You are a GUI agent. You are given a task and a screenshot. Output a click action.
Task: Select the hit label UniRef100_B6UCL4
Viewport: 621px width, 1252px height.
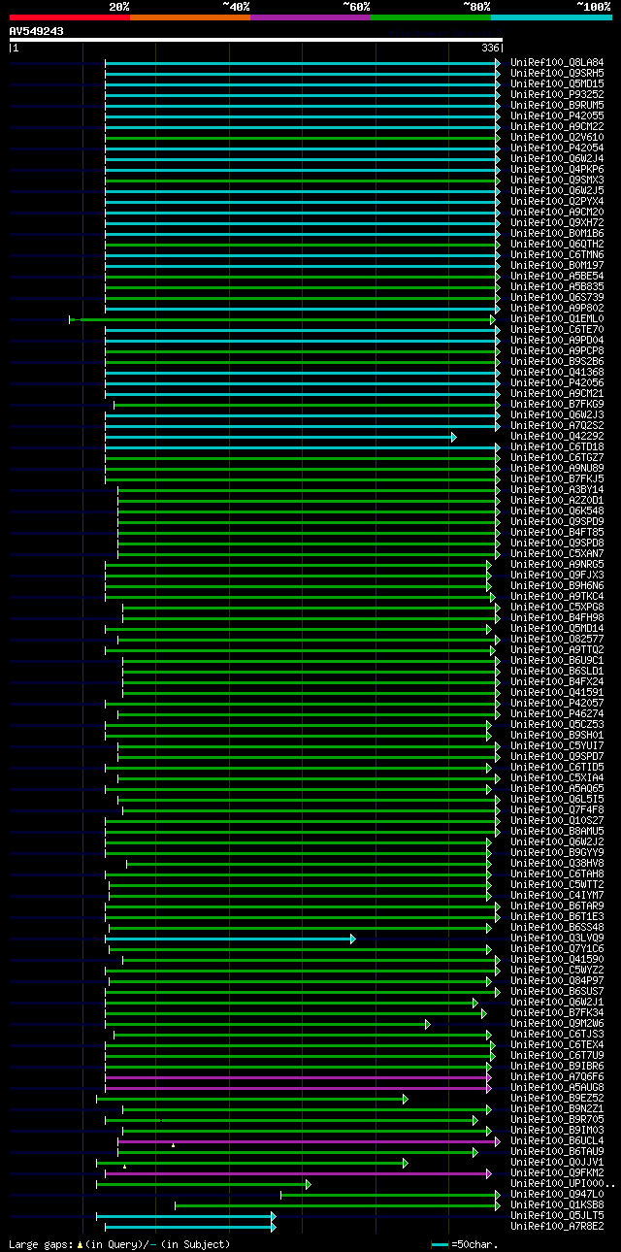(557, 1141)
